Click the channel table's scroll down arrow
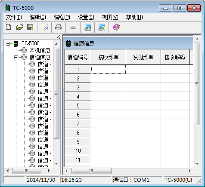 (197, 163)
